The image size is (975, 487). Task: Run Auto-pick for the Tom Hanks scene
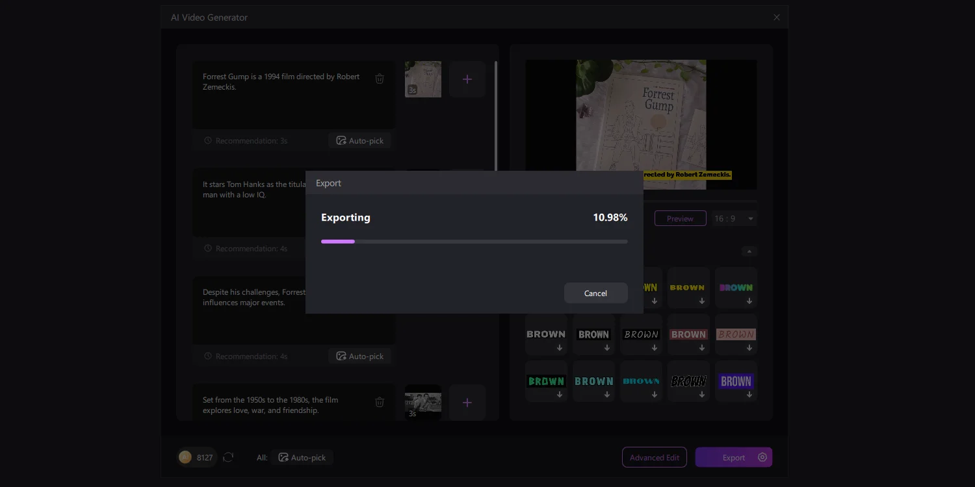[x=359, y=248]
